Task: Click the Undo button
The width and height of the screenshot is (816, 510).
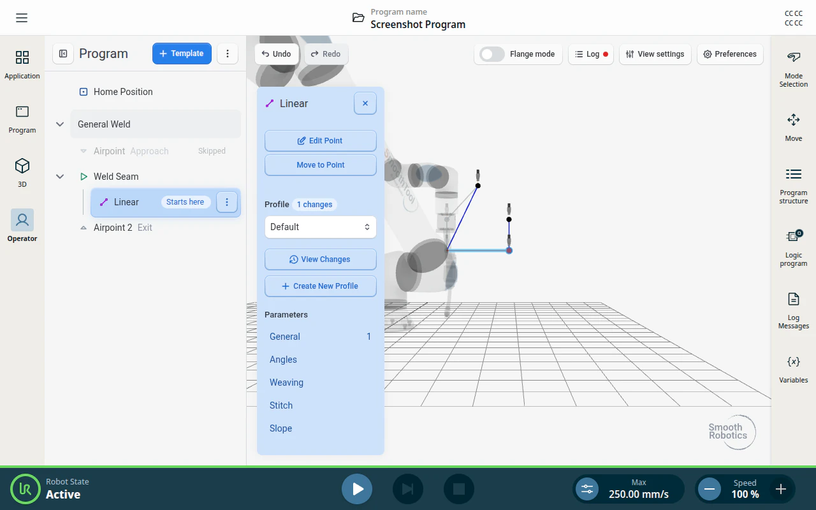Action: click(x=277, y=54)
